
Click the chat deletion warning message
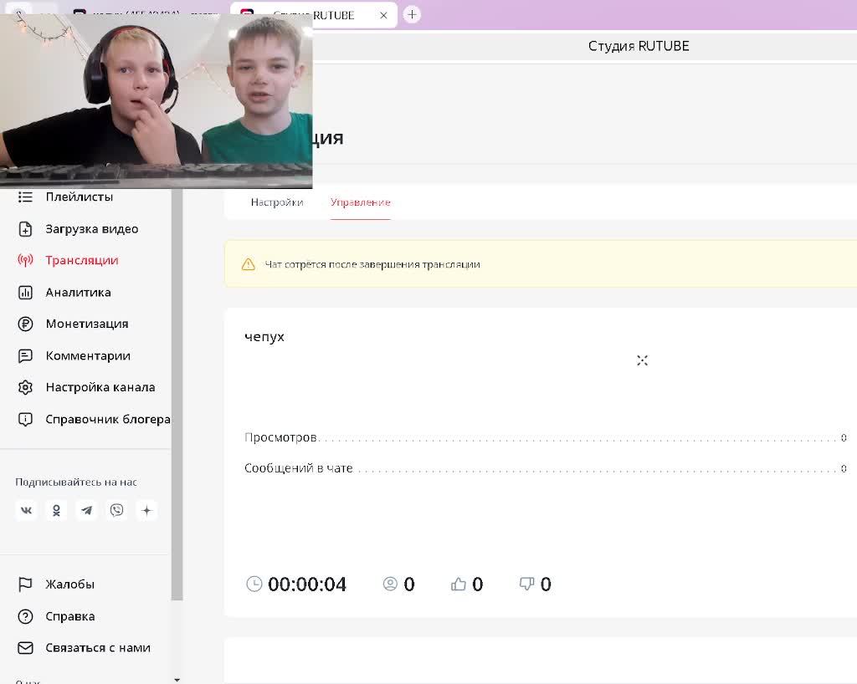(372, 264)
